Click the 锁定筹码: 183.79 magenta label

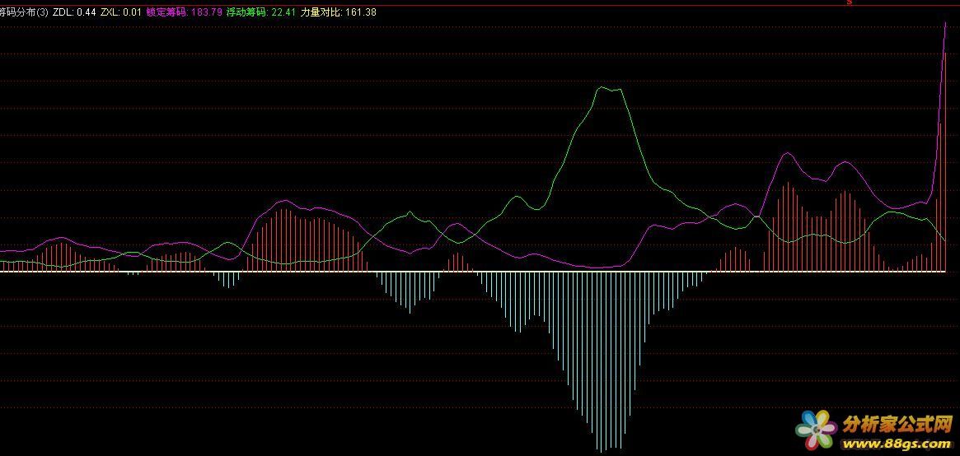185,12
